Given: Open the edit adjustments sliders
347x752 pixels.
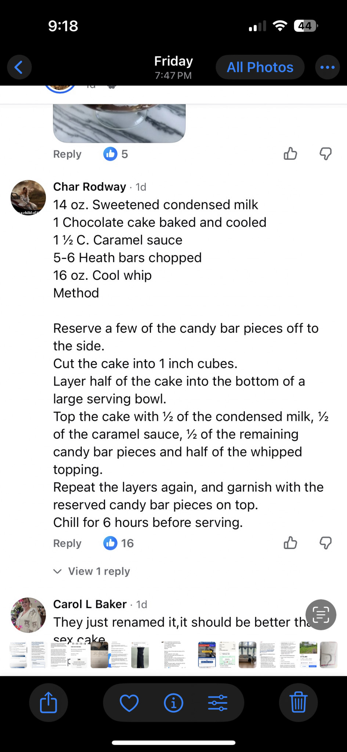Looking at the screenshot, I should [218, 703].
